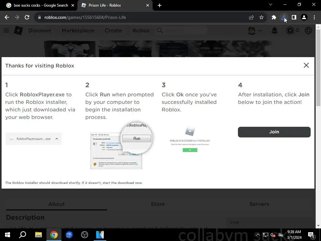
Task: Open the Discover menu item
Action: [40, 30]
